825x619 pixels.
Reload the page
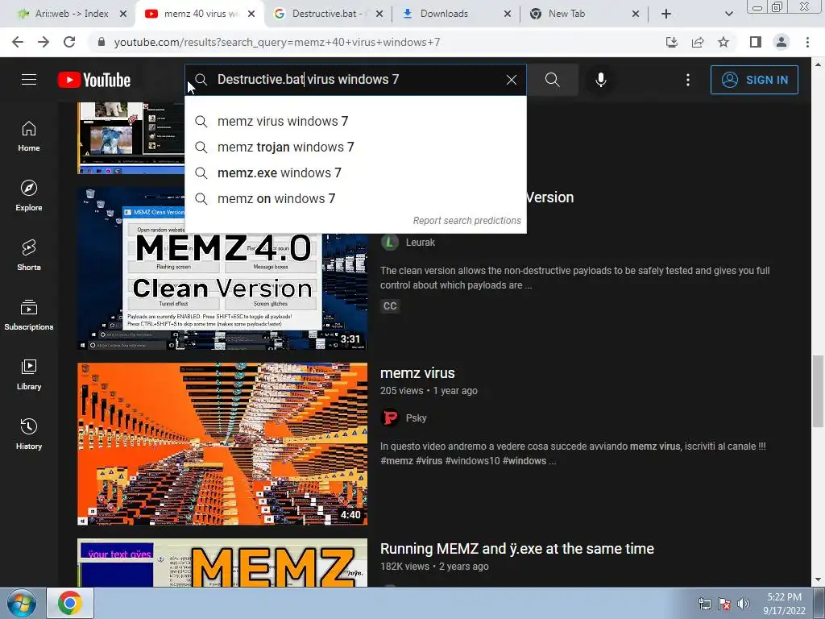[x=69, y=42]
